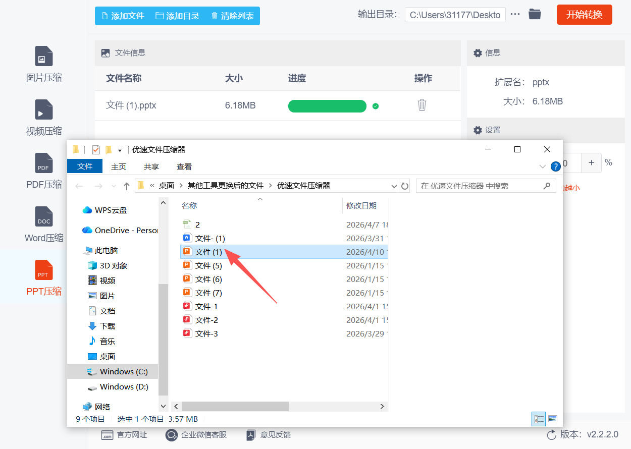The width and height of the screenshot is (631, 449).
Task: Select 网络 in the navigation pane
Action: 96,407
